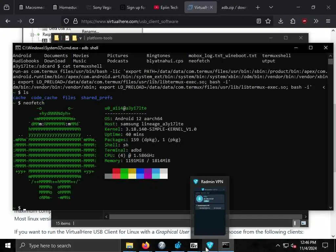Show more toolbar tools overflow
The height and width of the screenshot is (252, 336).
pos(316,21)
